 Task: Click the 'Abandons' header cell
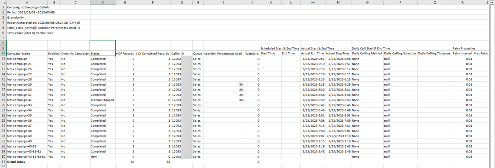(x=252, y=54)
